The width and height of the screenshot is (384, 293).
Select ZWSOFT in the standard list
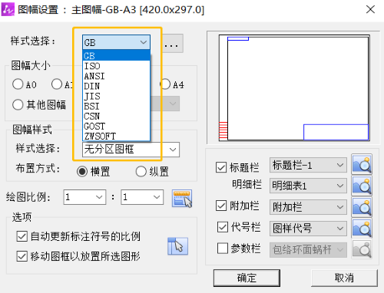tap(116, 136)
